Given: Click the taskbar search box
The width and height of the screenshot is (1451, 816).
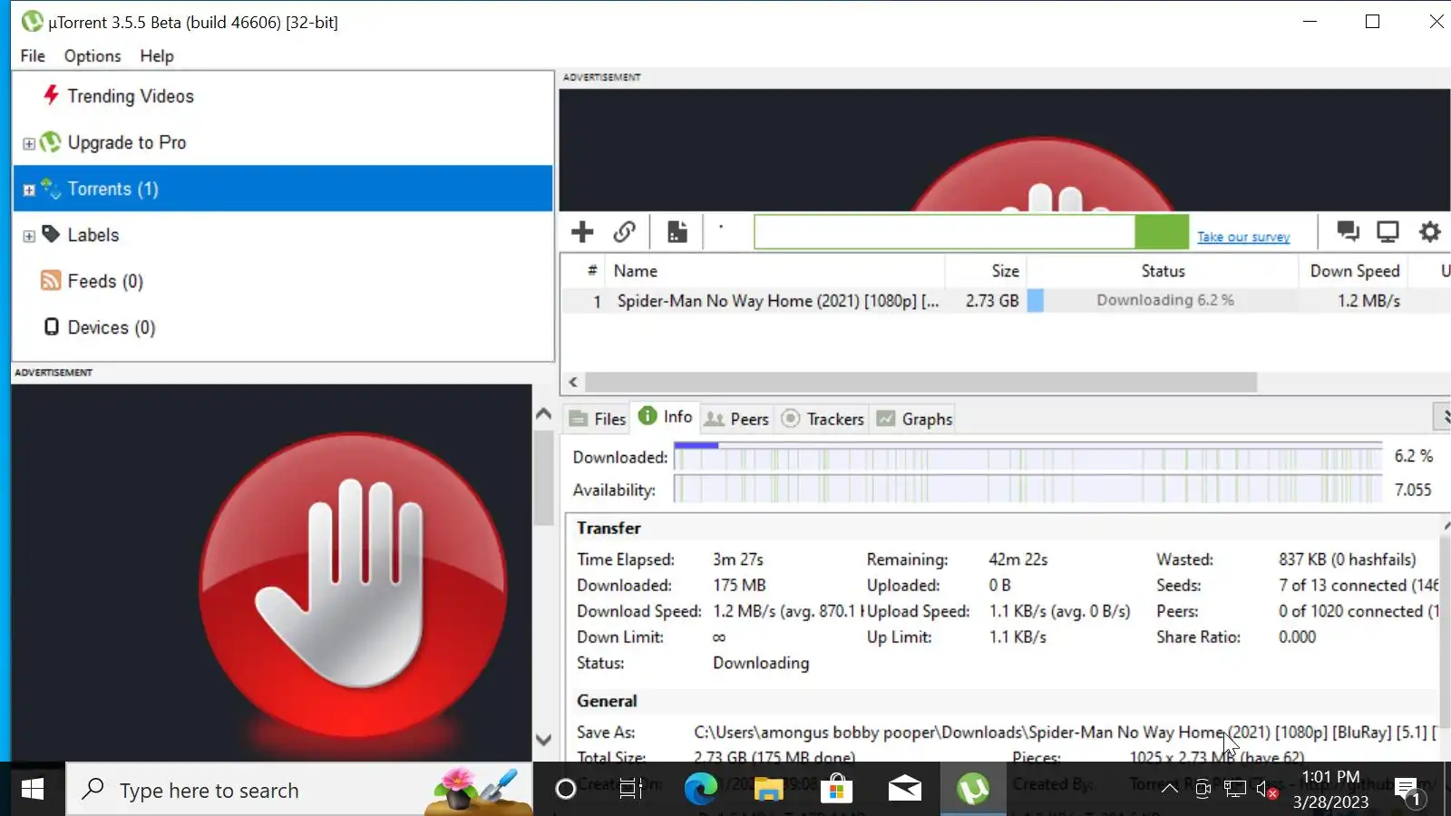Looking at the screenshot, I should [x=299, y=790].
